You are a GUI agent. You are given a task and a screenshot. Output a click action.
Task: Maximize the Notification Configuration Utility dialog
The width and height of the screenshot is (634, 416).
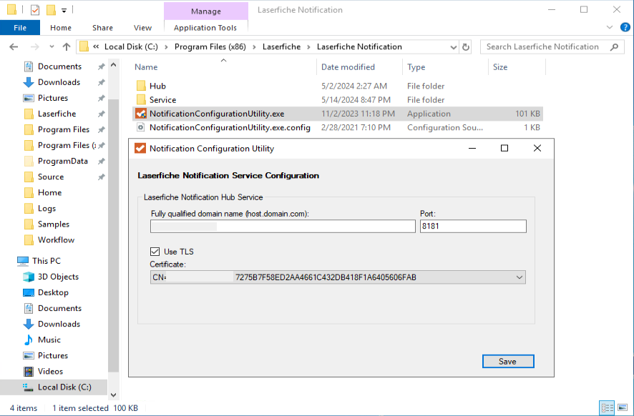click(504, 148)
